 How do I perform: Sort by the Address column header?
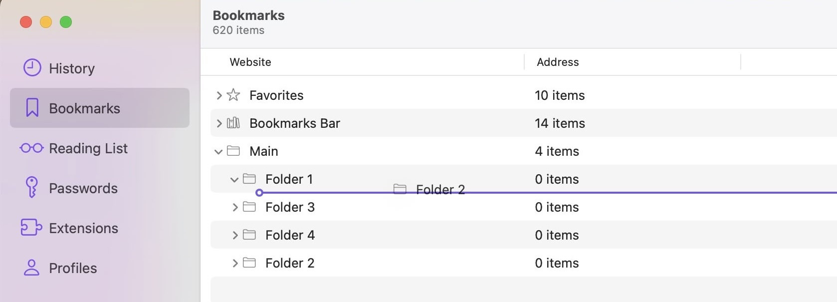point(558,62)
